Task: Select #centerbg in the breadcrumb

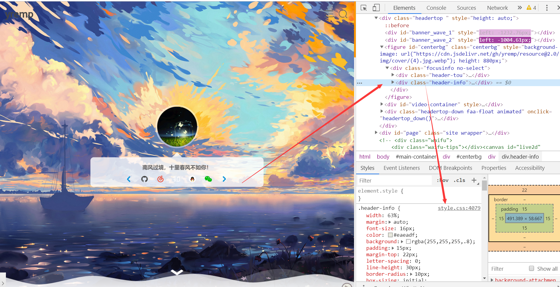Action: (469, 157)
